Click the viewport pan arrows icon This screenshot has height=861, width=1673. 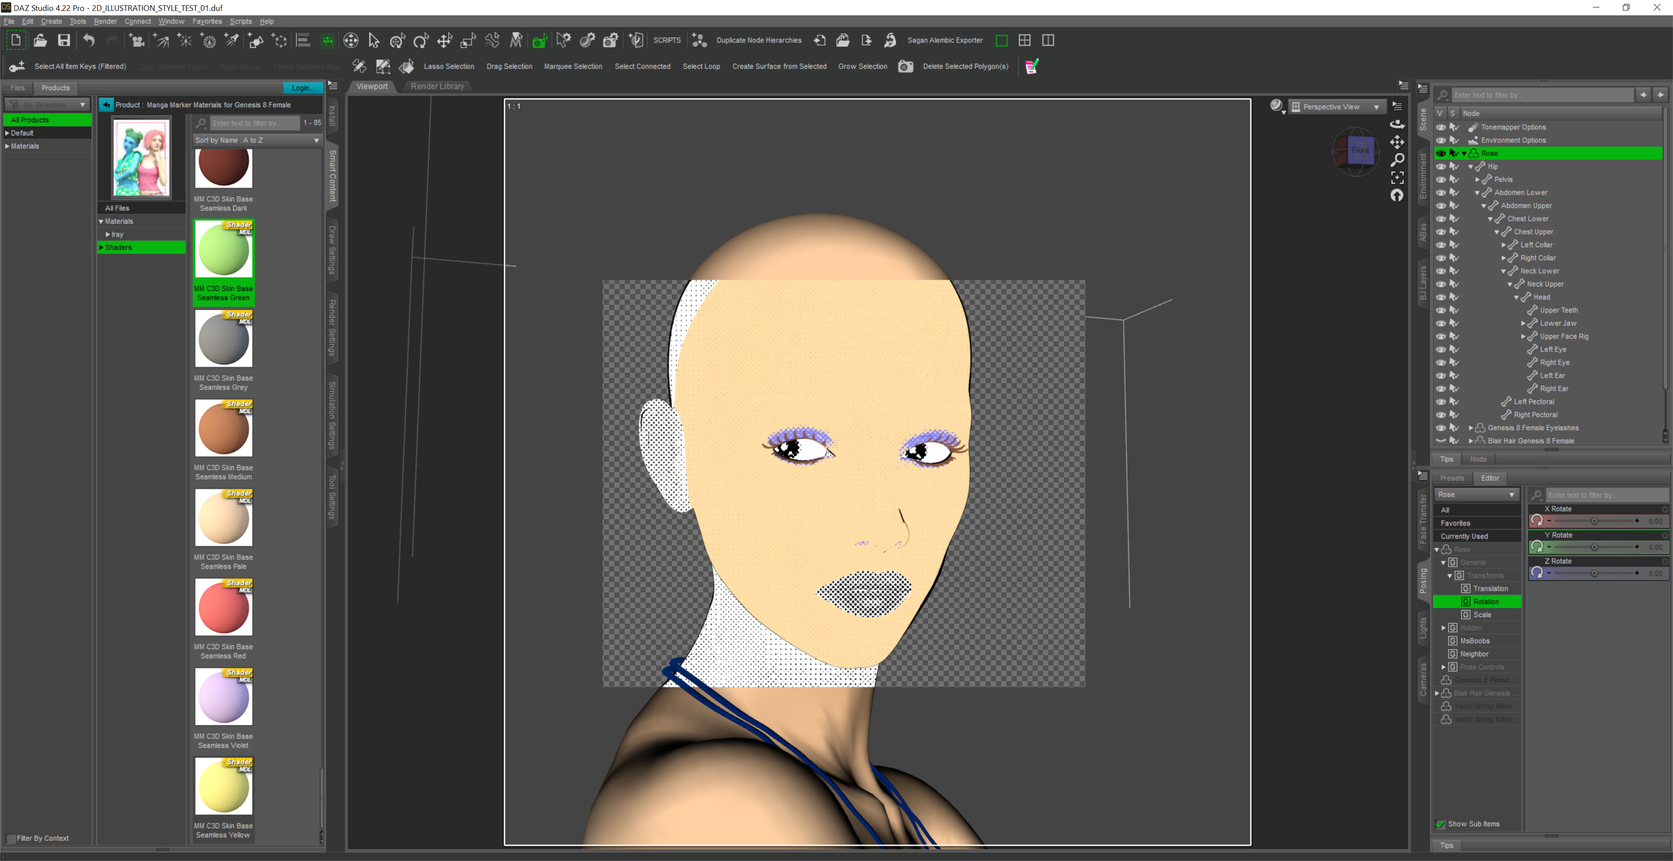1397,142
